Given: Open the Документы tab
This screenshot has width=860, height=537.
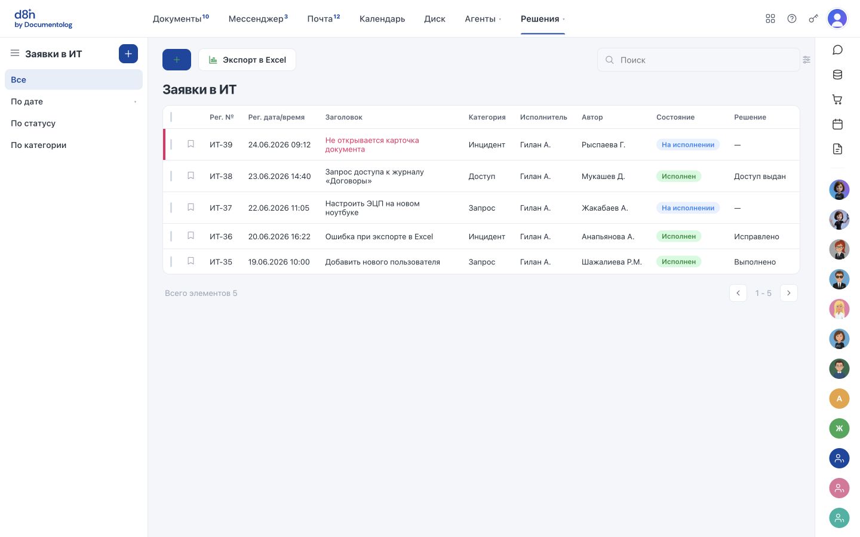Looking at the screenshot, I should (x=181, y=18).
